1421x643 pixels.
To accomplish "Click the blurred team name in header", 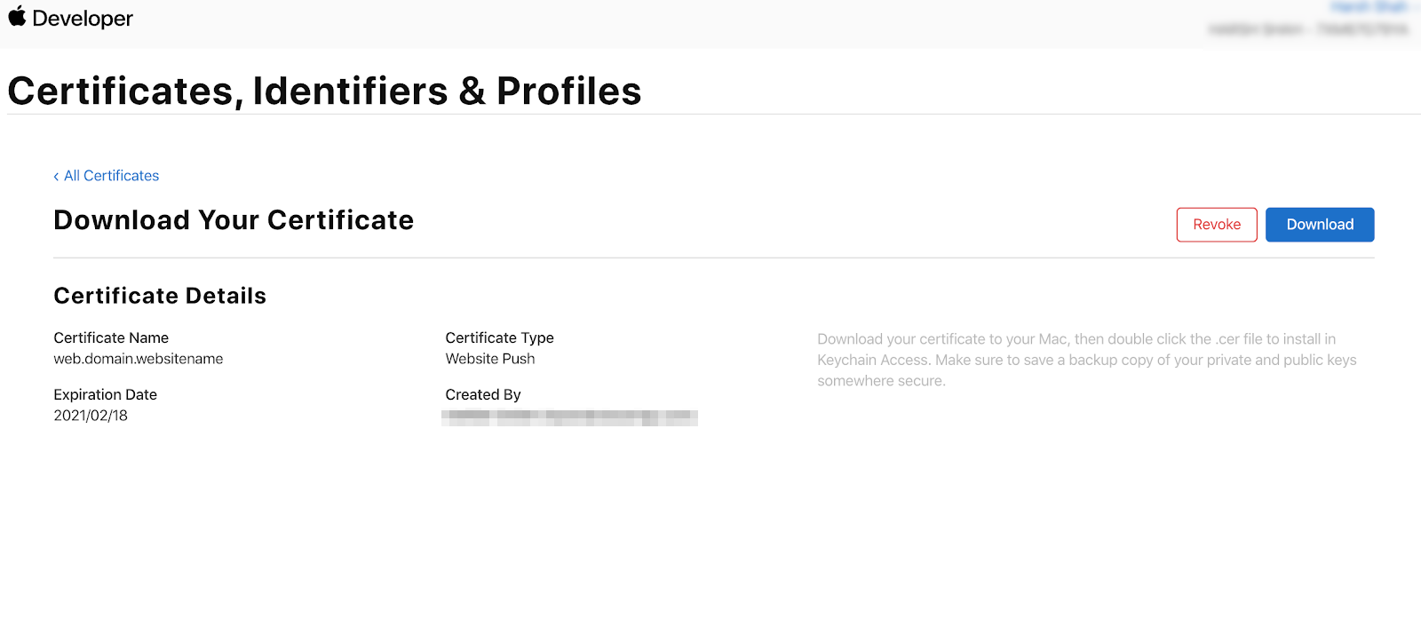I will [1308, 29].
